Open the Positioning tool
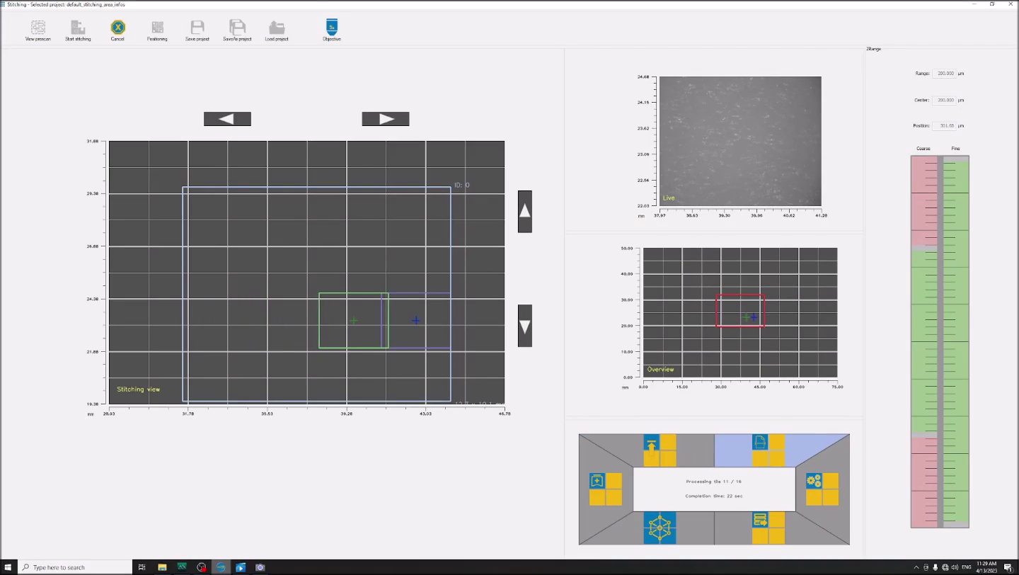The width and height of the screenshot is (1019, 575). point(157,28)
